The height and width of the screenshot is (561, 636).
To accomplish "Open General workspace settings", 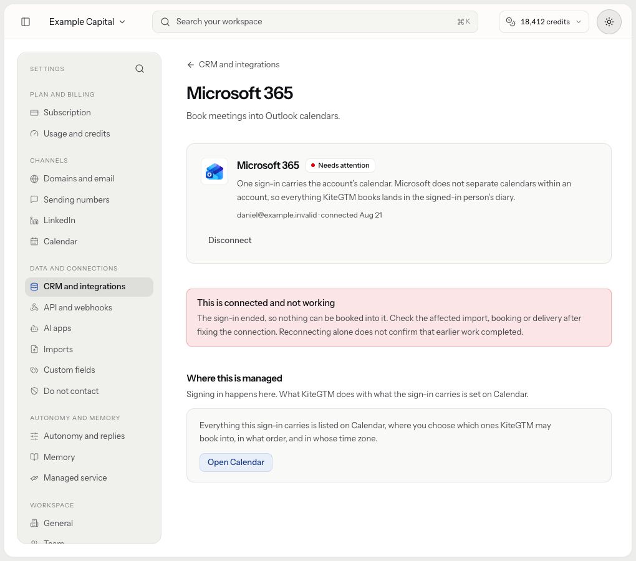I will click(89, 524).
